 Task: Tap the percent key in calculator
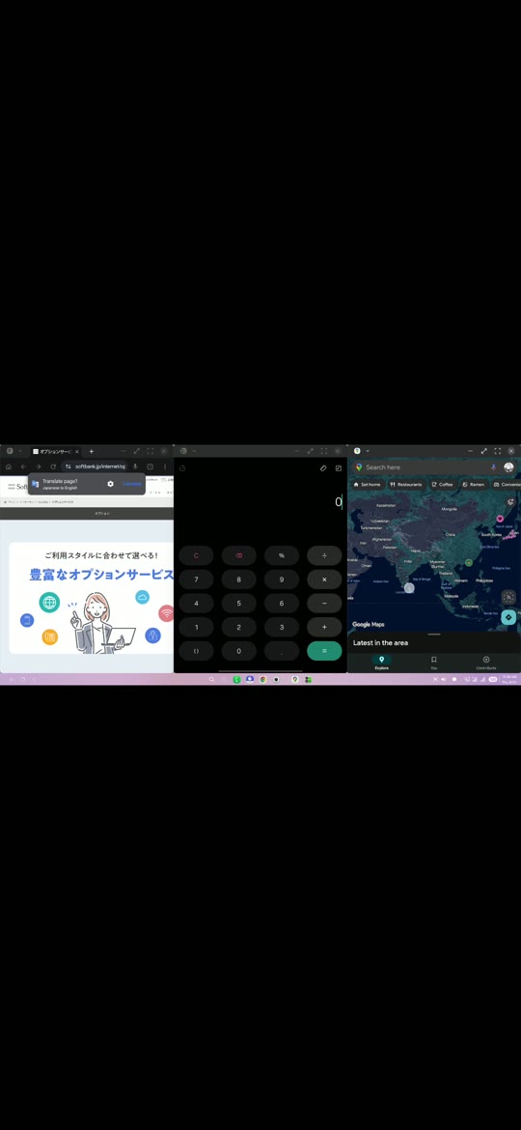pos(282,555)
